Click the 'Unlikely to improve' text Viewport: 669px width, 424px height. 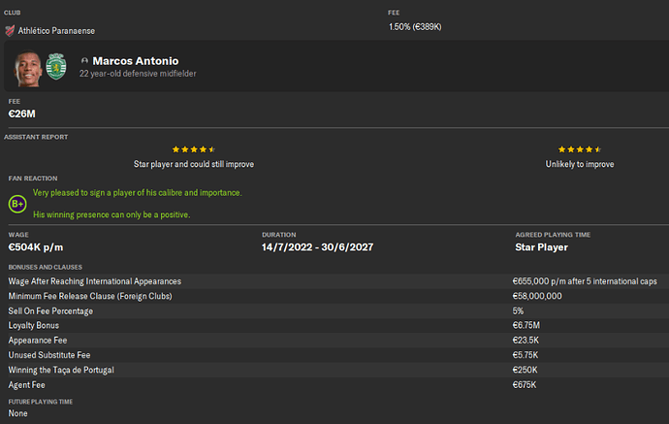pos(580,164)
